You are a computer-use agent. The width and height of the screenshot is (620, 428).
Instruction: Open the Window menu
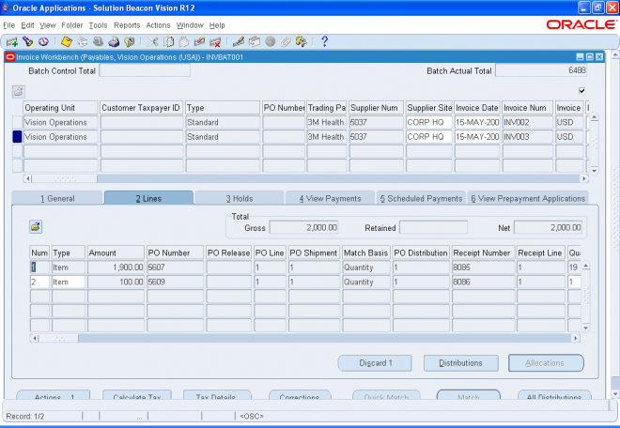pyautogui.click(x=190, y=25)
